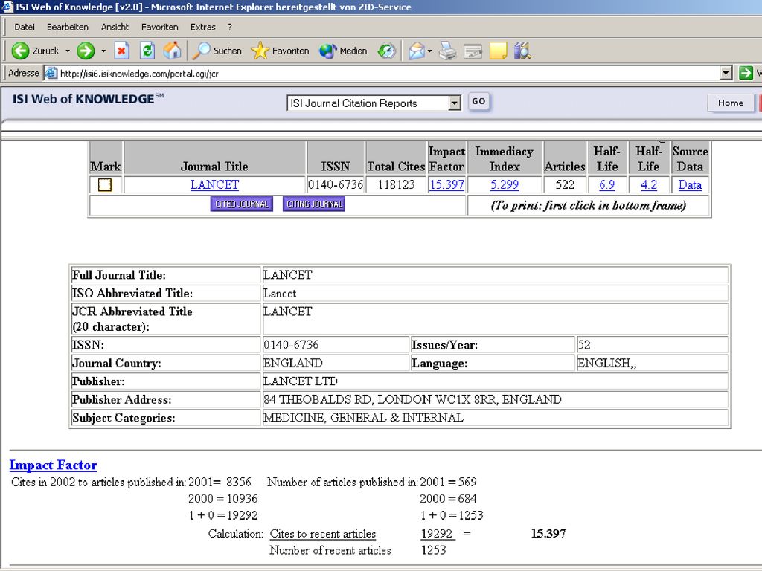Open the Ansicht menu
Viewport: 762px width, 571px height.
pyautogui.click(x=115, y=28)
